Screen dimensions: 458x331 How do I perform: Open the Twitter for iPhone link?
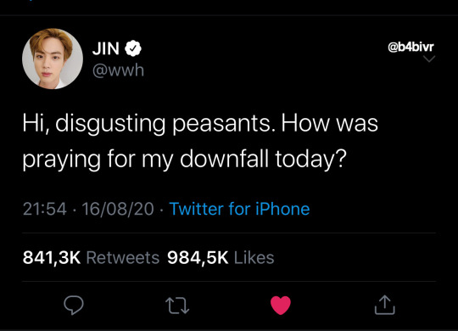(x=239, y=209)
